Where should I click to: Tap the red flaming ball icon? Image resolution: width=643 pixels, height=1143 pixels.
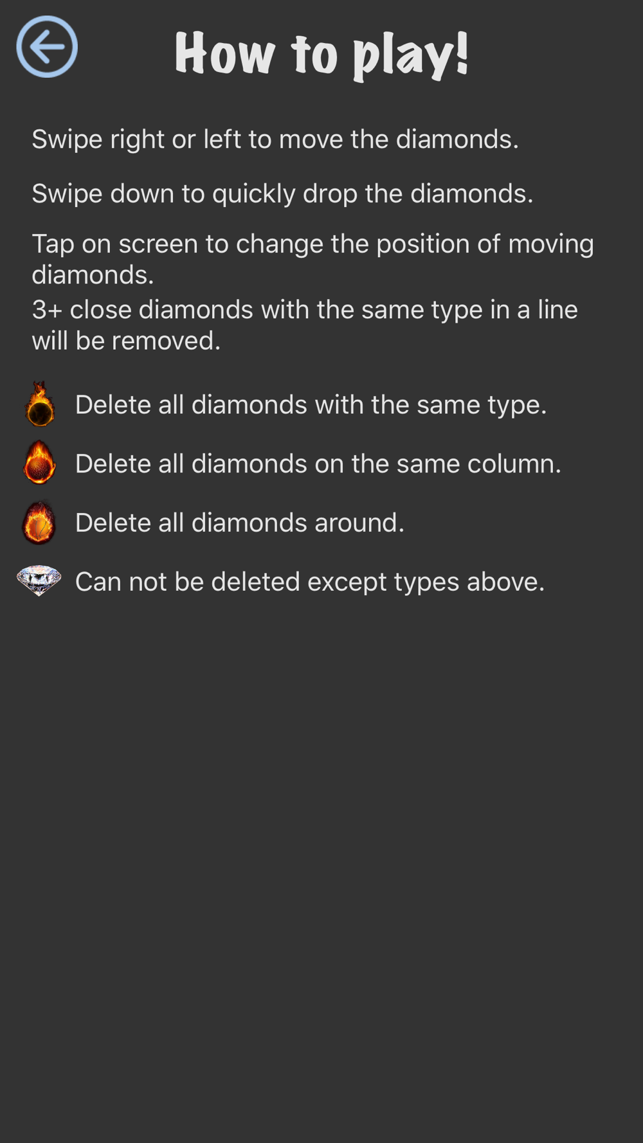point(39,522)
